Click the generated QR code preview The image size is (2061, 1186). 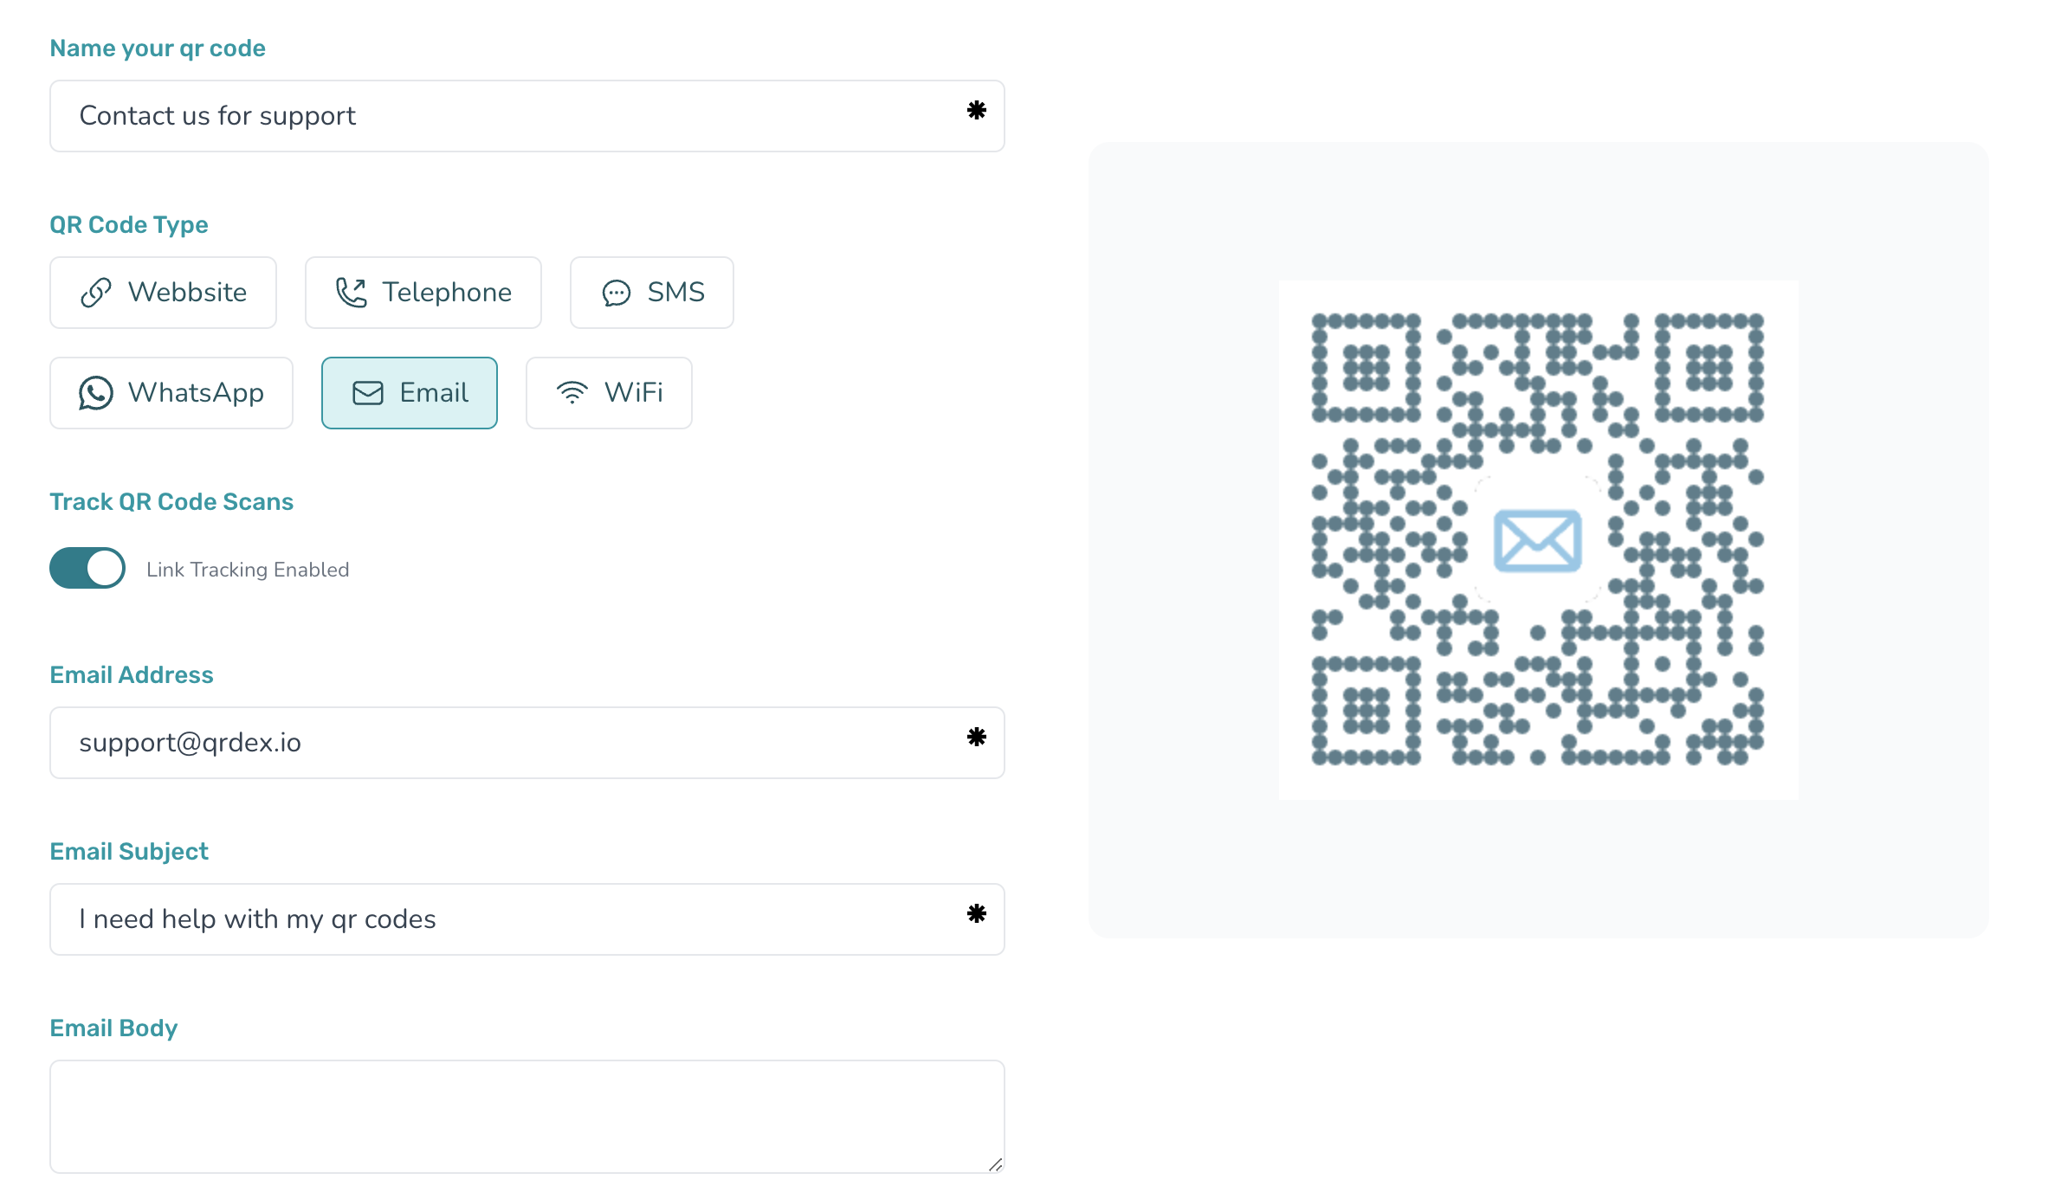(1538, 539)
